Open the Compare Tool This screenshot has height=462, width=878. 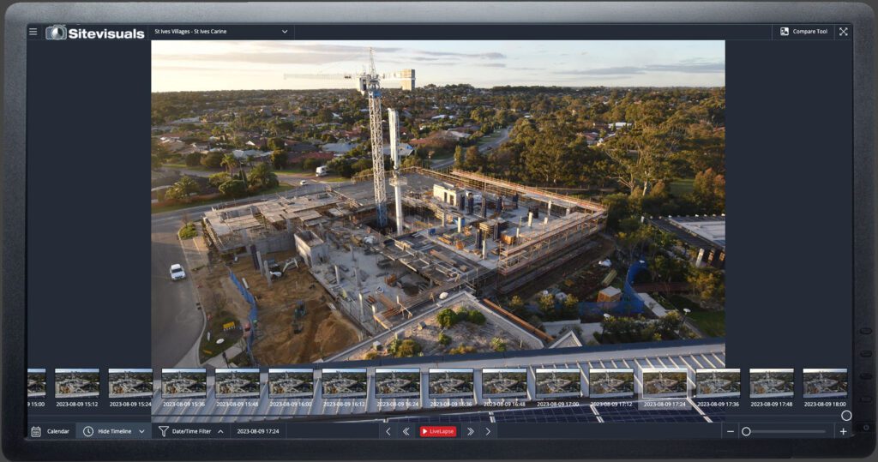point(803,32)
